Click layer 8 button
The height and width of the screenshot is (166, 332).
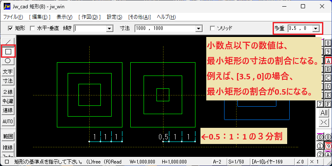pos(328,43)
